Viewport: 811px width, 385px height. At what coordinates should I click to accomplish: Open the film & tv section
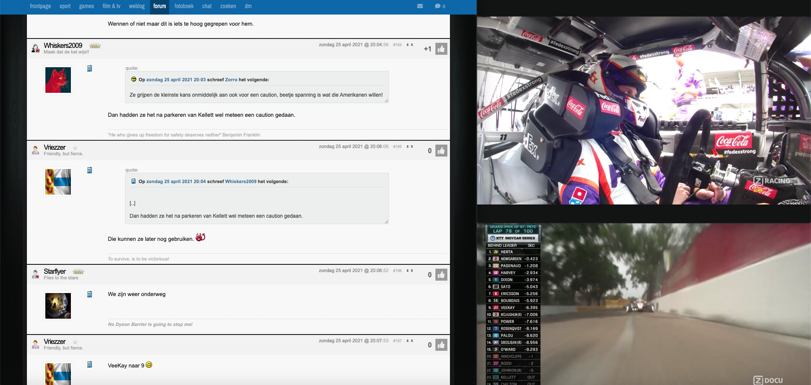coord(112,6)
